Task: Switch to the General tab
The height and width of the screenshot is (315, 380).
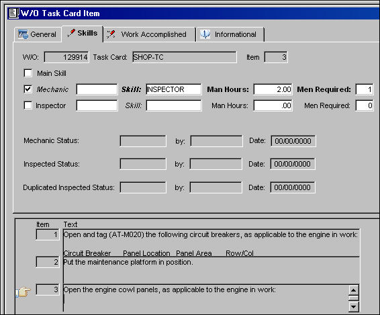Action: pos(38,34)
